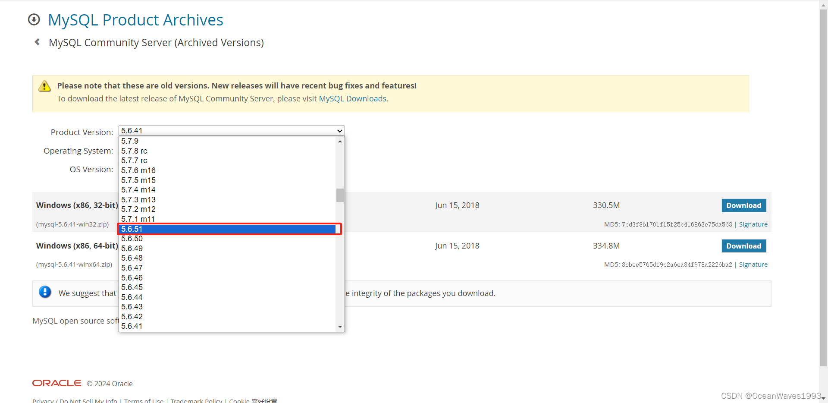Click the MD5 hash of the winx64 package
Viewport: 828px width, 403px height.
click(677, 264)
